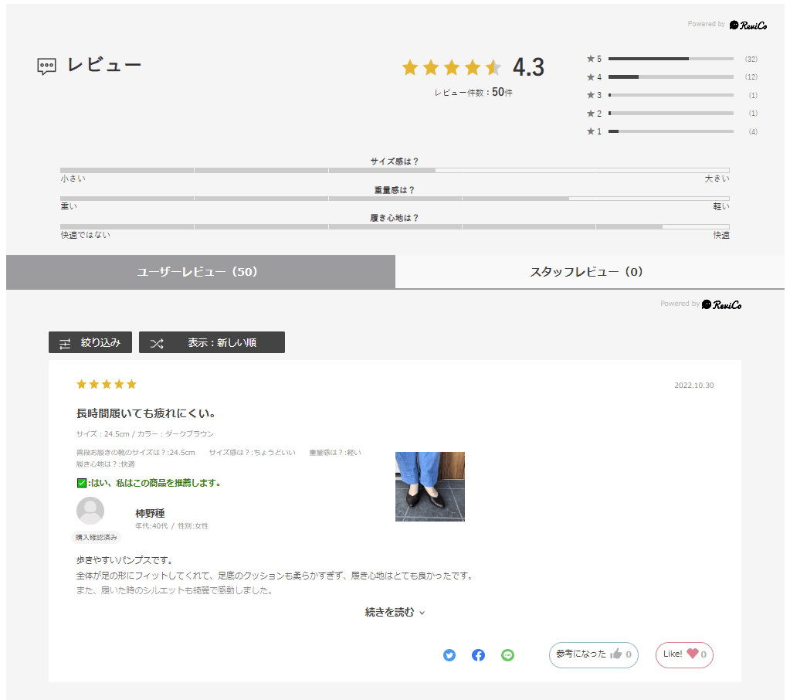This screenshot has height=700, width=790.
Task: Click the reviewer avatar of 柿野種
Action: [90, 511]
